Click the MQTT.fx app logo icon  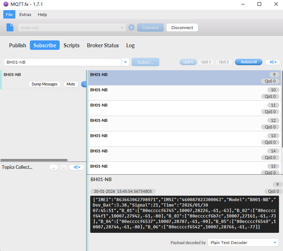point(6,4)
